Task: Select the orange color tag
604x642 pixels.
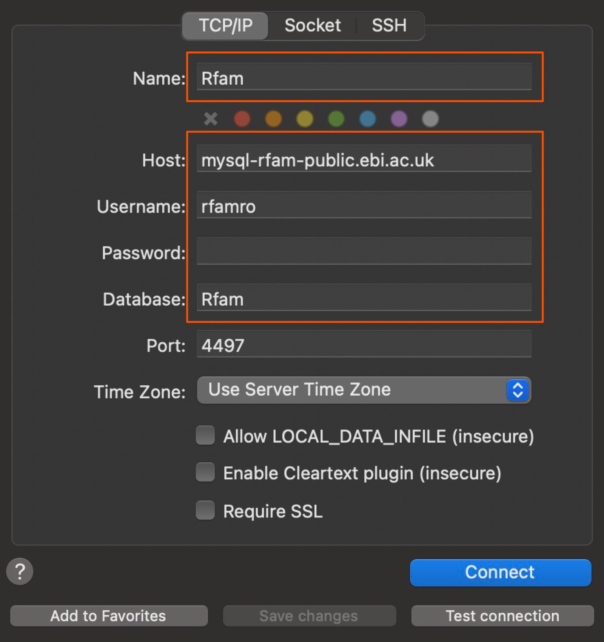Action: 273,119
